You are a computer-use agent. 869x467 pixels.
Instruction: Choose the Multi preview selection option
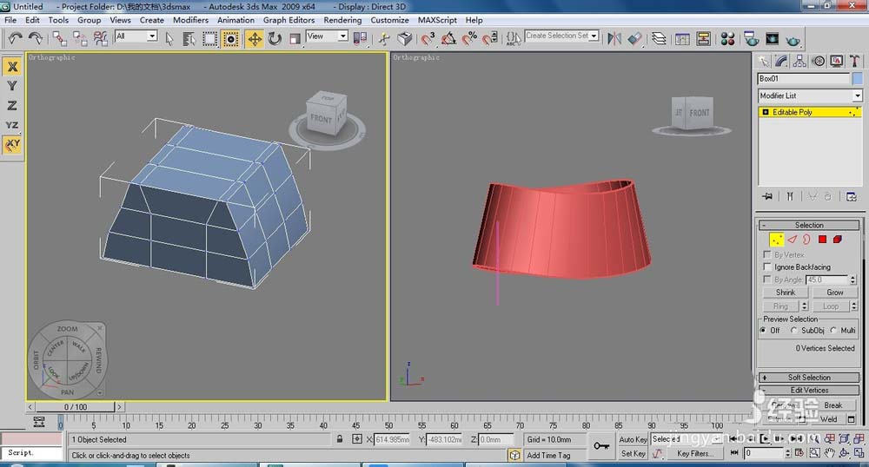[833, 331]
